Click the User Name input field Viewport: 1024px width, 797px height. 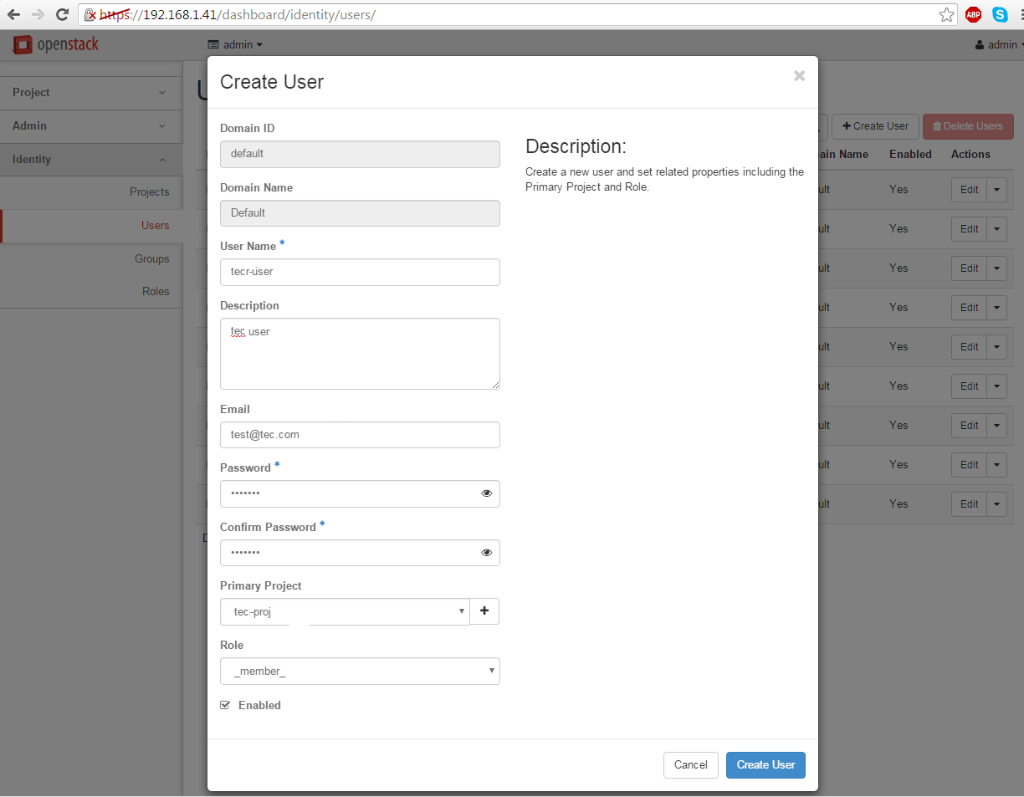(360, 272)
